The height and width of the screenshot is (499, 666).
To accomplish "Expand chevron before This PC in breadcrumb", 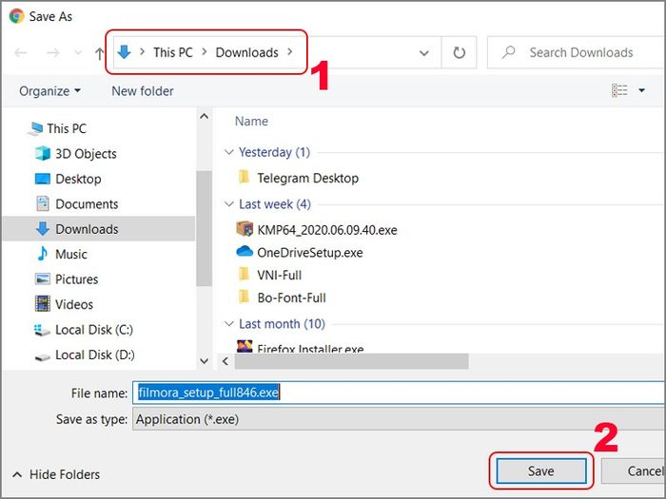I will [143, 51].
